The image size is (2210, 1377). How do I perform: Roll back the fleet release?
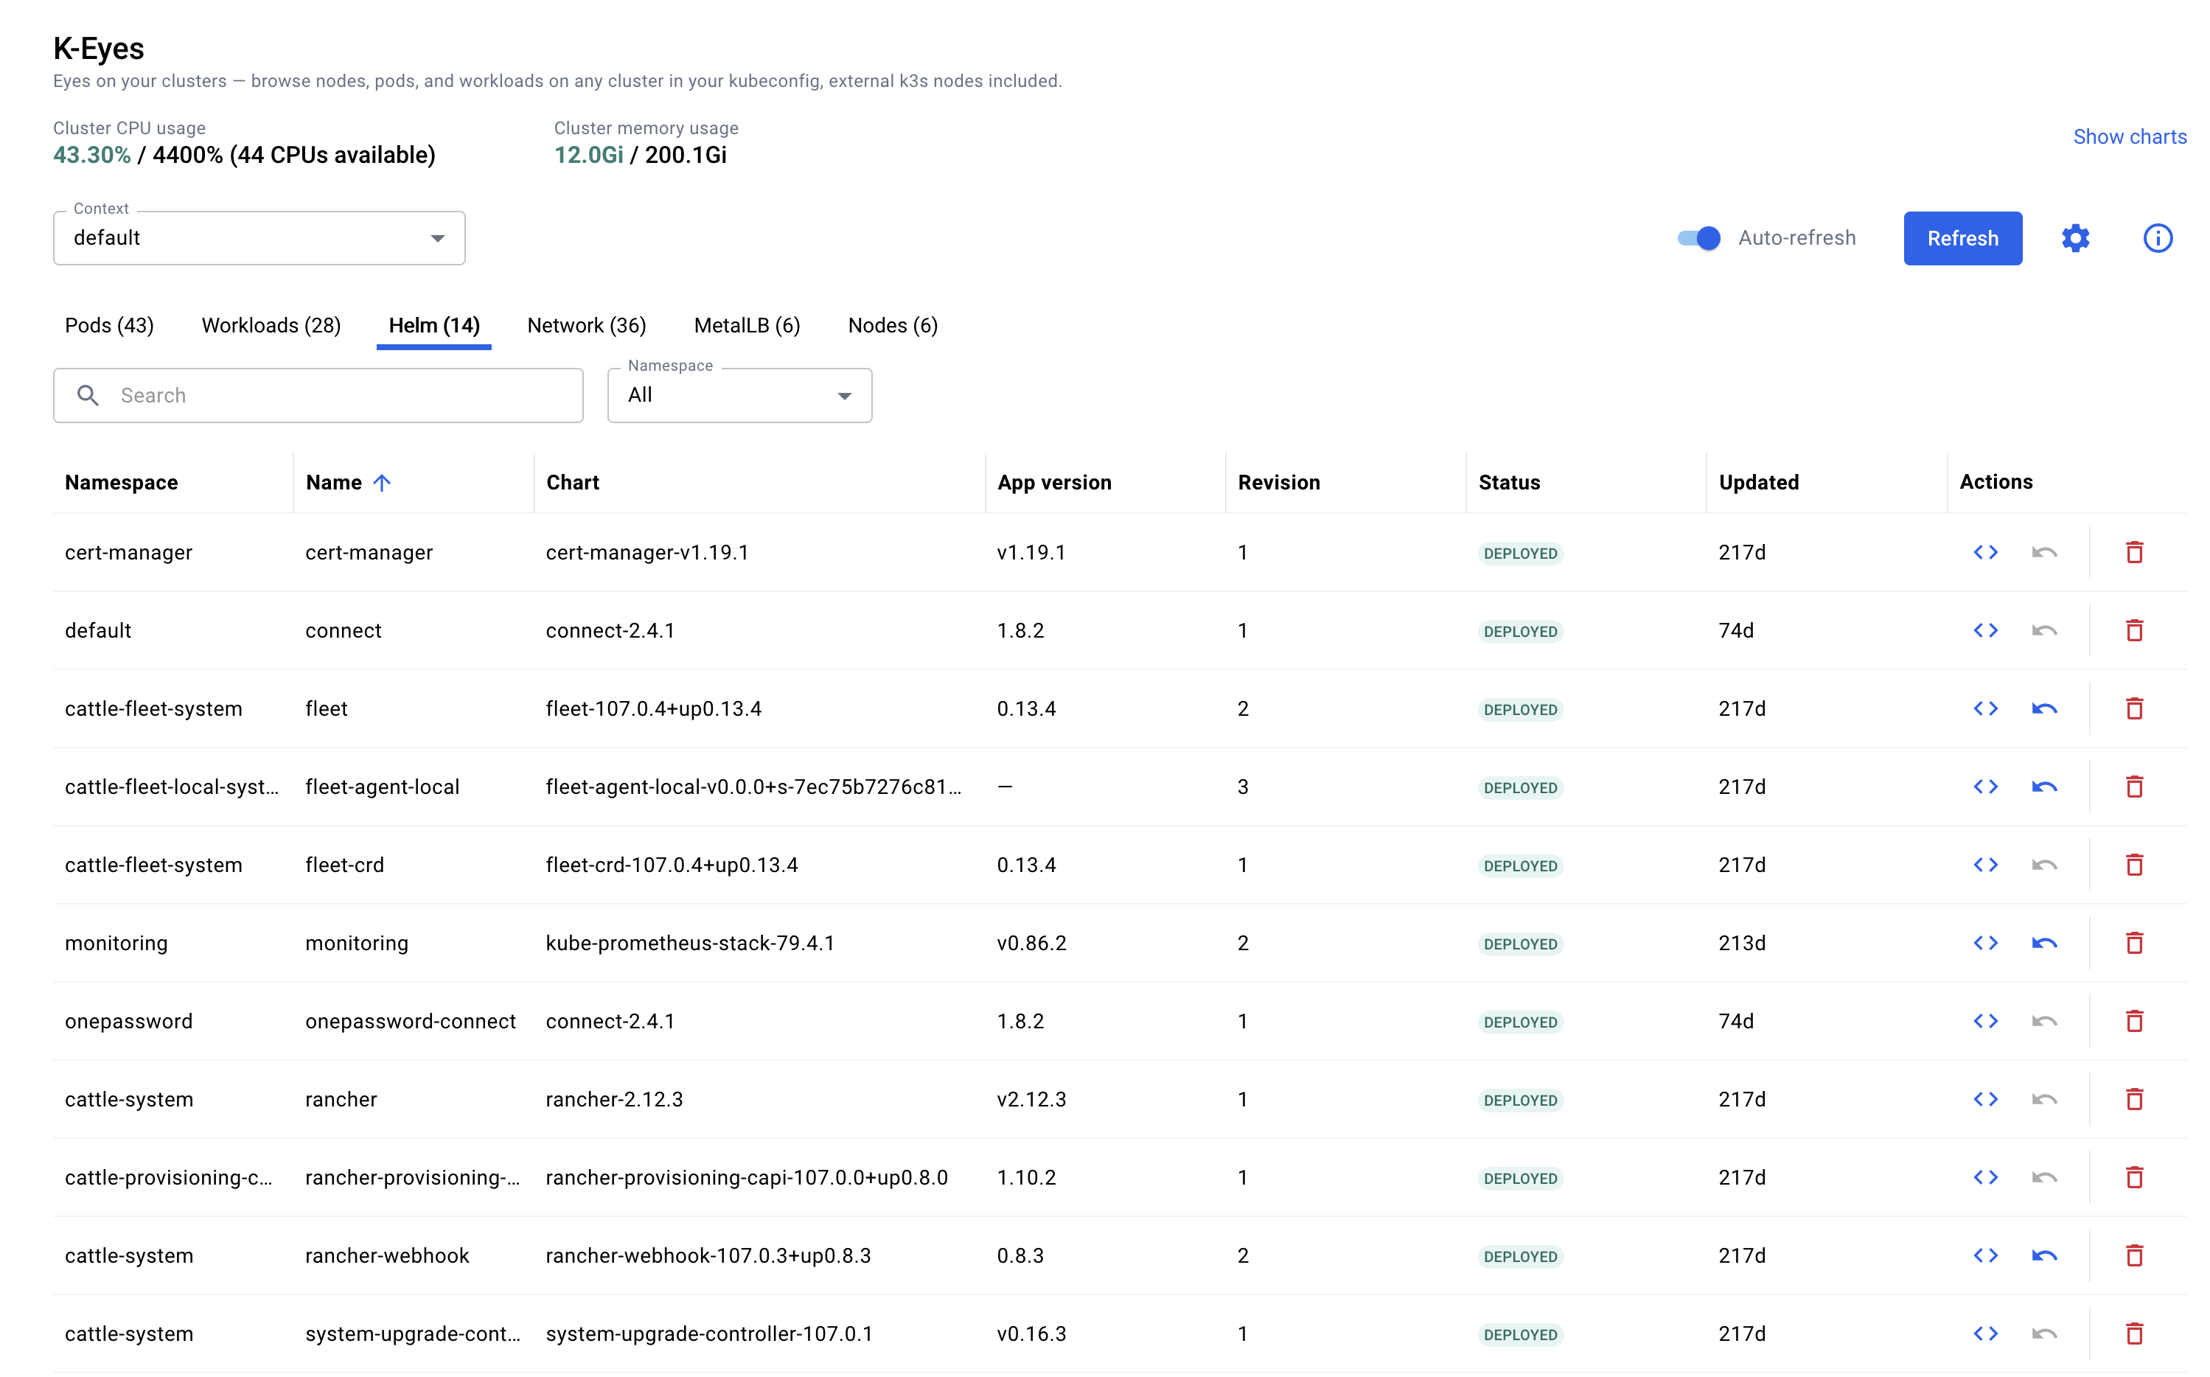coord(2043,708)
